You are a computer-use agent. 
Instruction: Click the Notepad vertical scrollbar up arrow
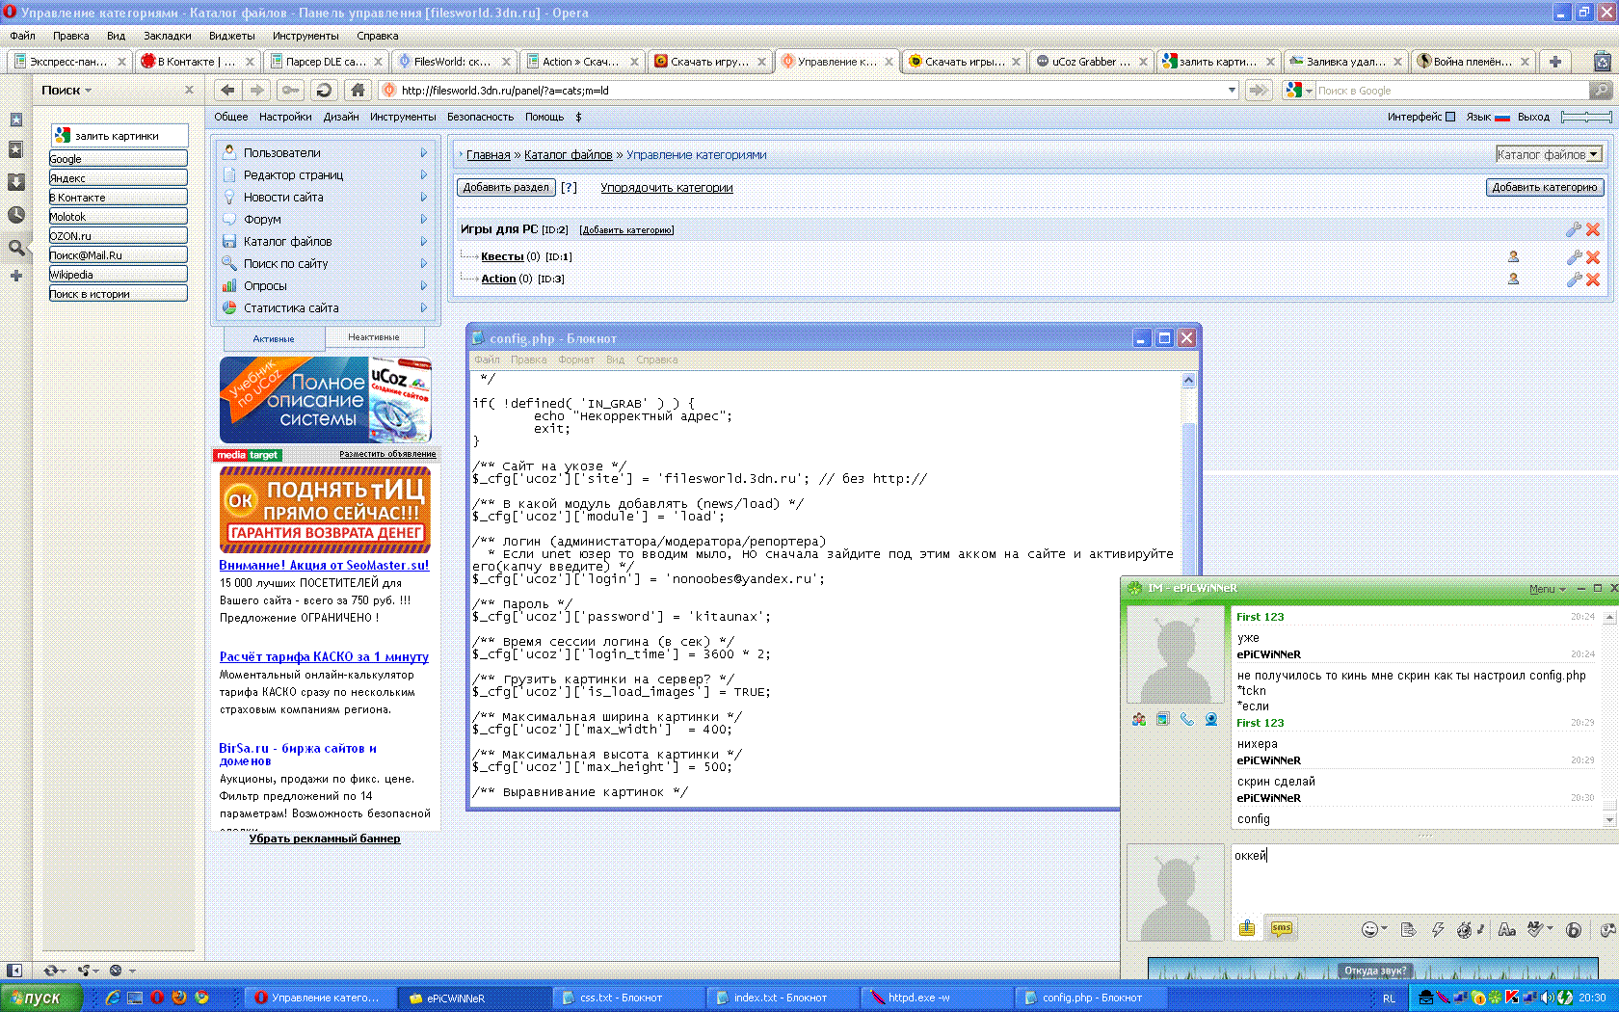click(x=1188, y=380)
